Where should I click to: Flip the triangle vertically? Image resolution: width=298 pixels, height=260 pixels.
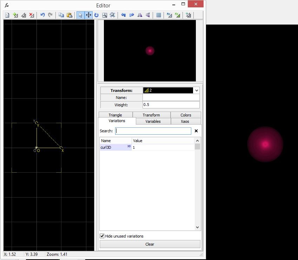[148, 15]
